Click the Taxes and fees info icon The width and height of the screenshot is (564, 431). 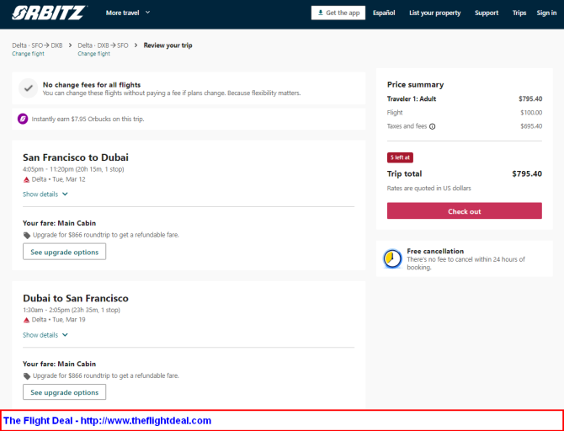(x=433, y=126)
